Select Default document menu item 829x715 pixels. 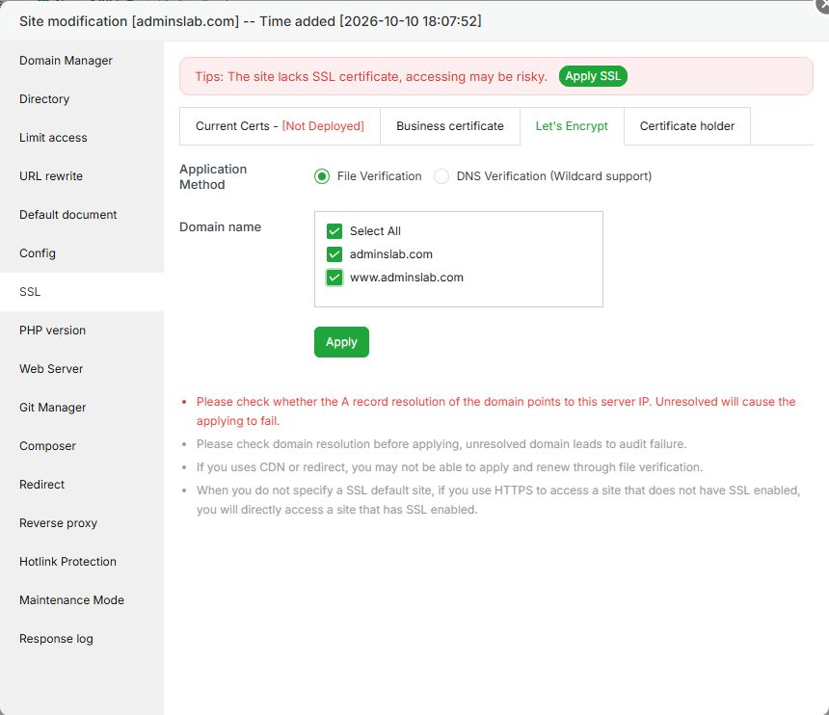click(82, 215)
